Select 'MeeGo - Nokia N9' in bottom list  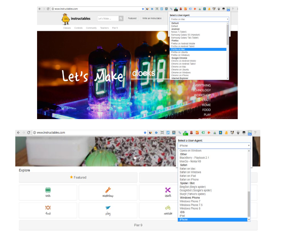point(190,161)
